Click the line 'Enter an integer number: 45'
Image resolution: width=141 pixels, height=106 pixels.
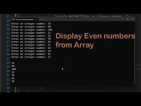pos(31,42)
